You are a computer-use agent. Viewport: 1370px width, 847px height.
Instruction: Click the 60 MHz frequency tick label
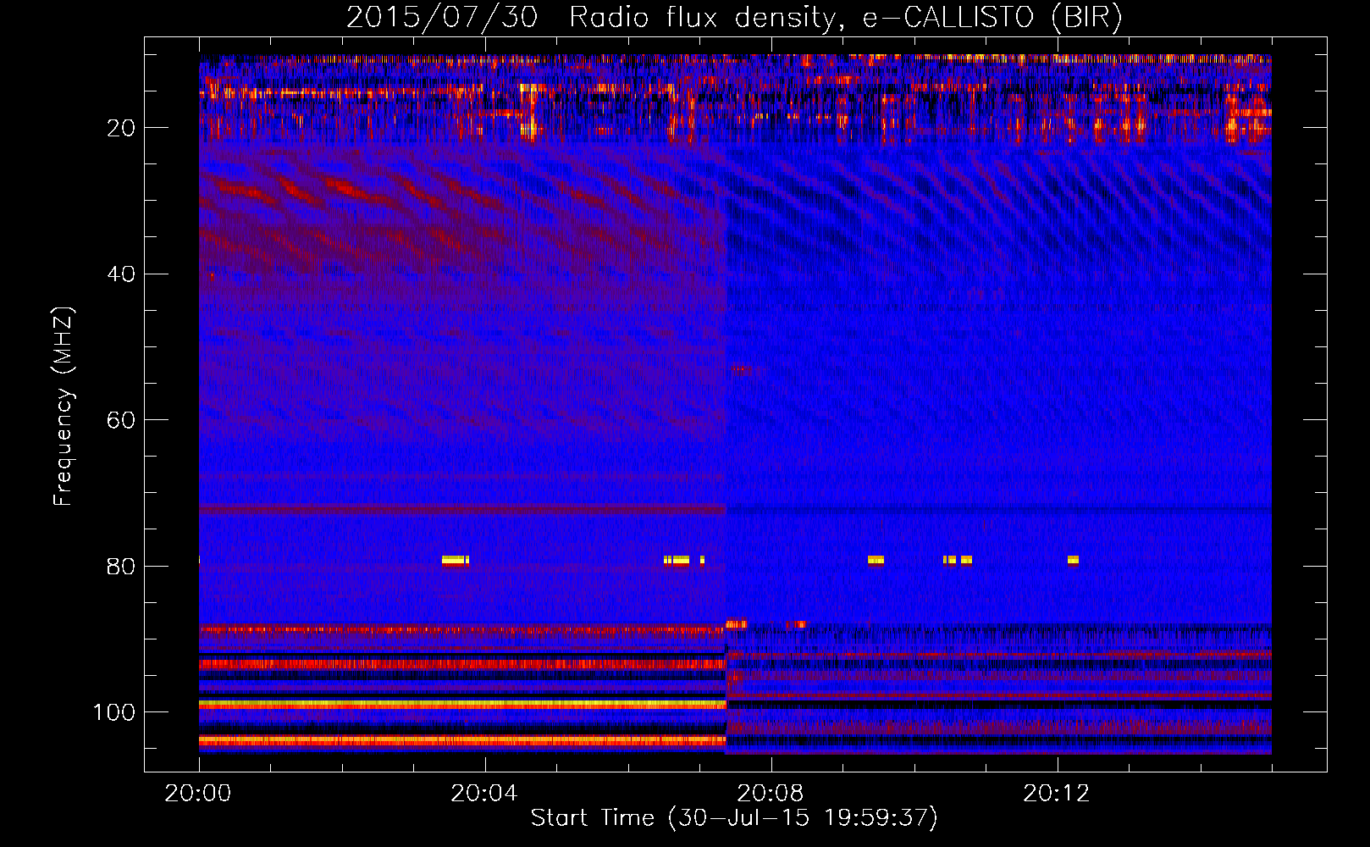[x=121, y=420]
